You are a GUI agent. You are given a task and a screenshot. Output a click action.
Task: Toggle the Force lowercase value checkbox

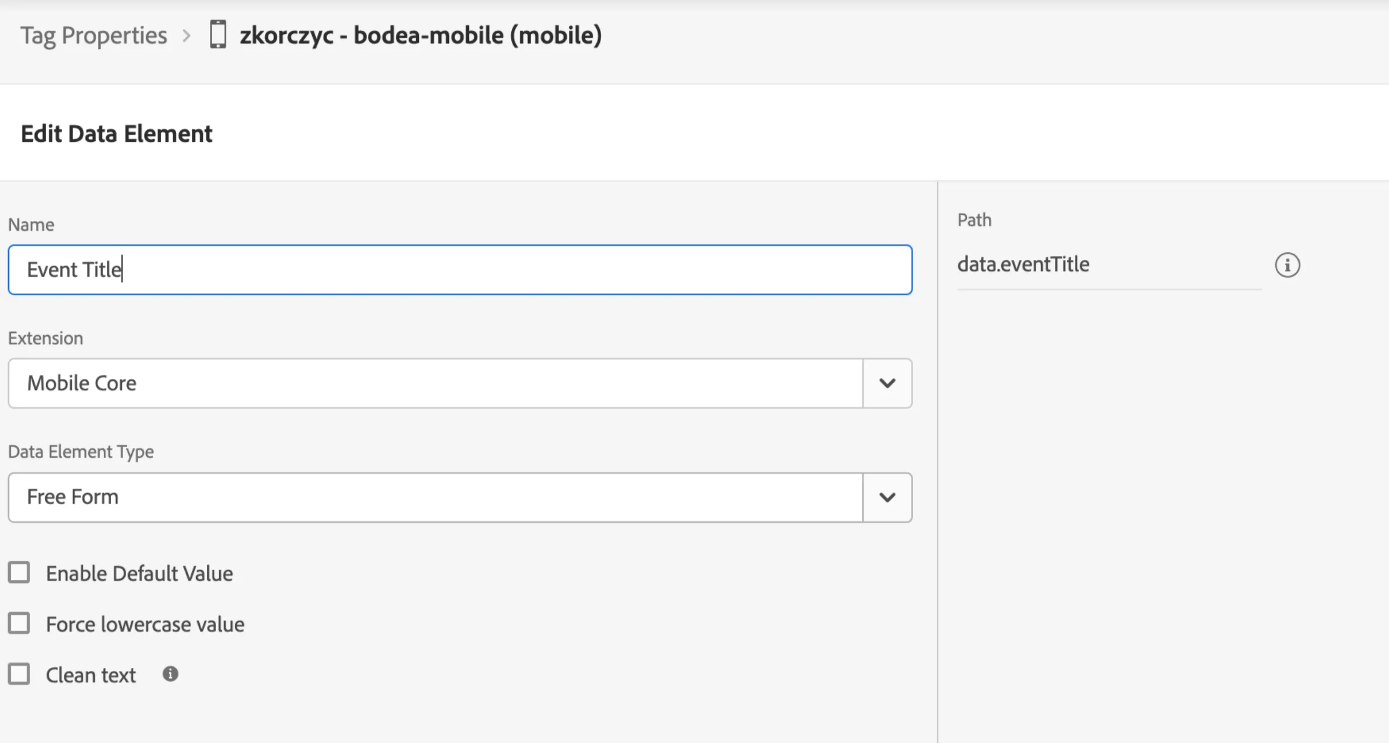tap(19, 623)
